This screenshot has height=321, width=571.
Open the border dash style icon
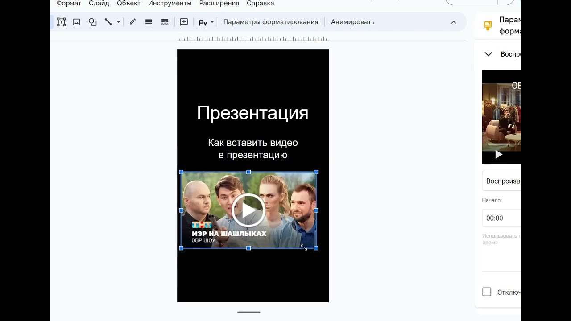tap(165, 22)
